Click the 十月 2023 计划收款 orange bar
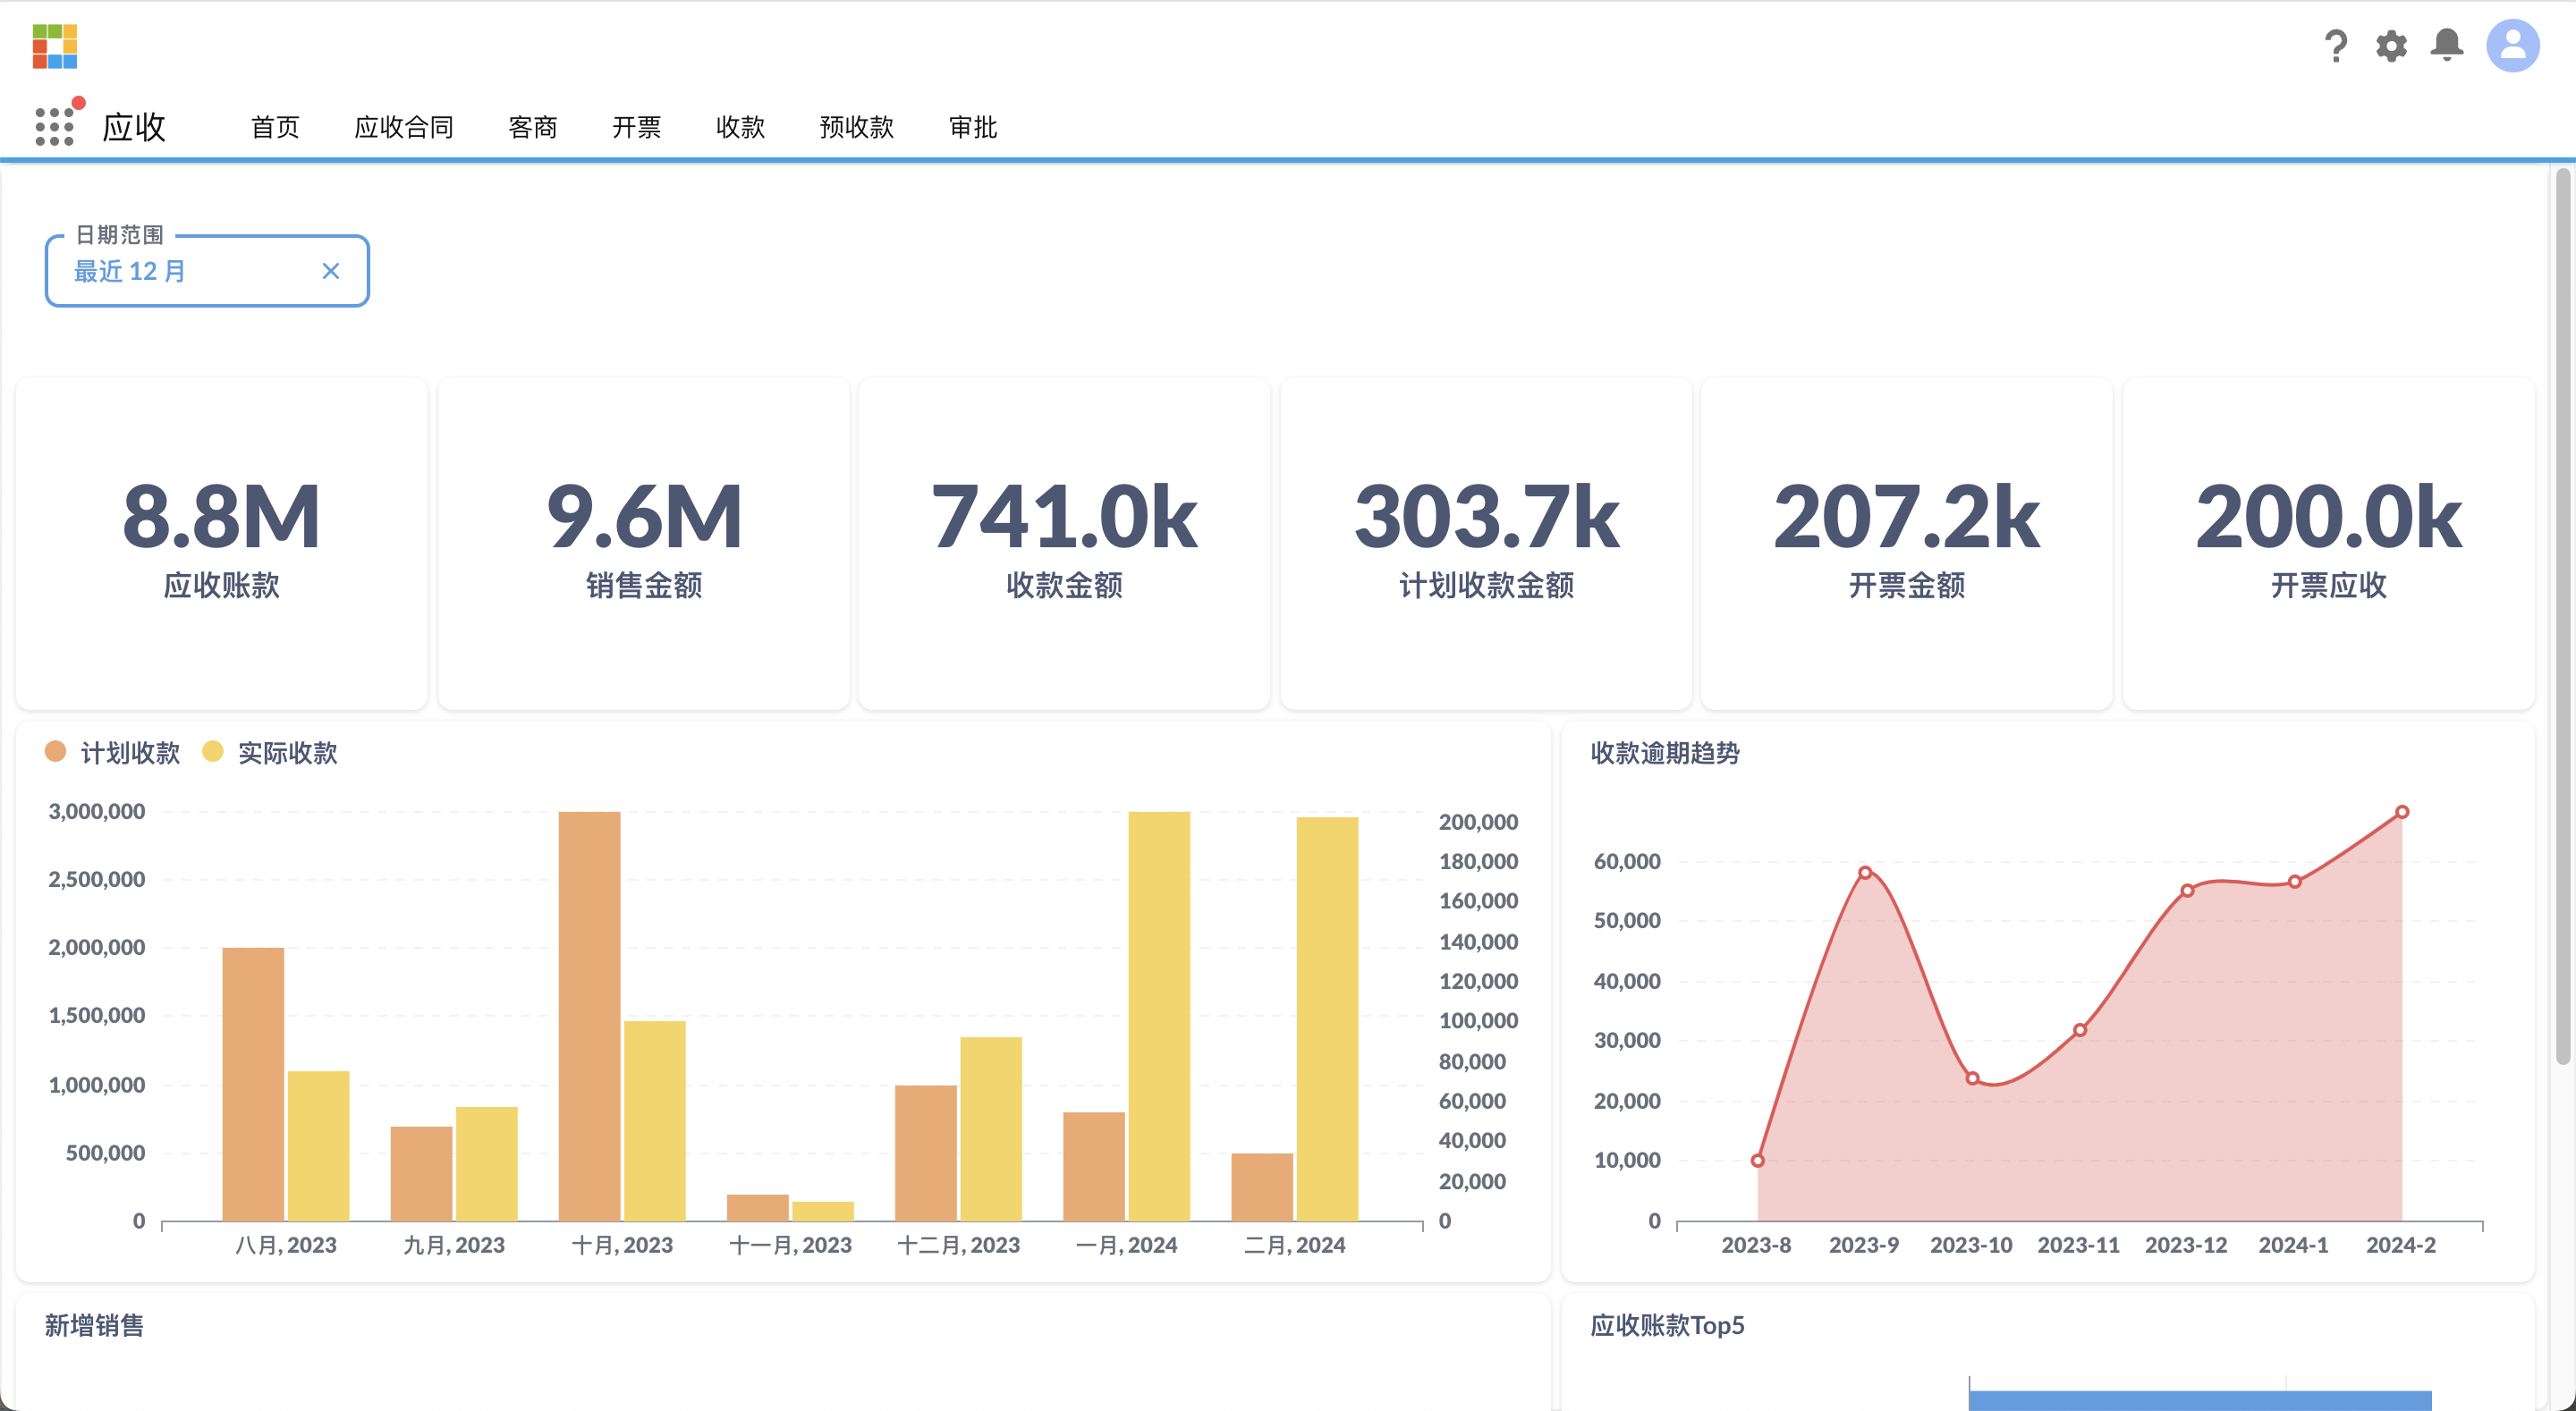The width and height of the screenshot is (2576, 1411). [x=589, y=1015]
